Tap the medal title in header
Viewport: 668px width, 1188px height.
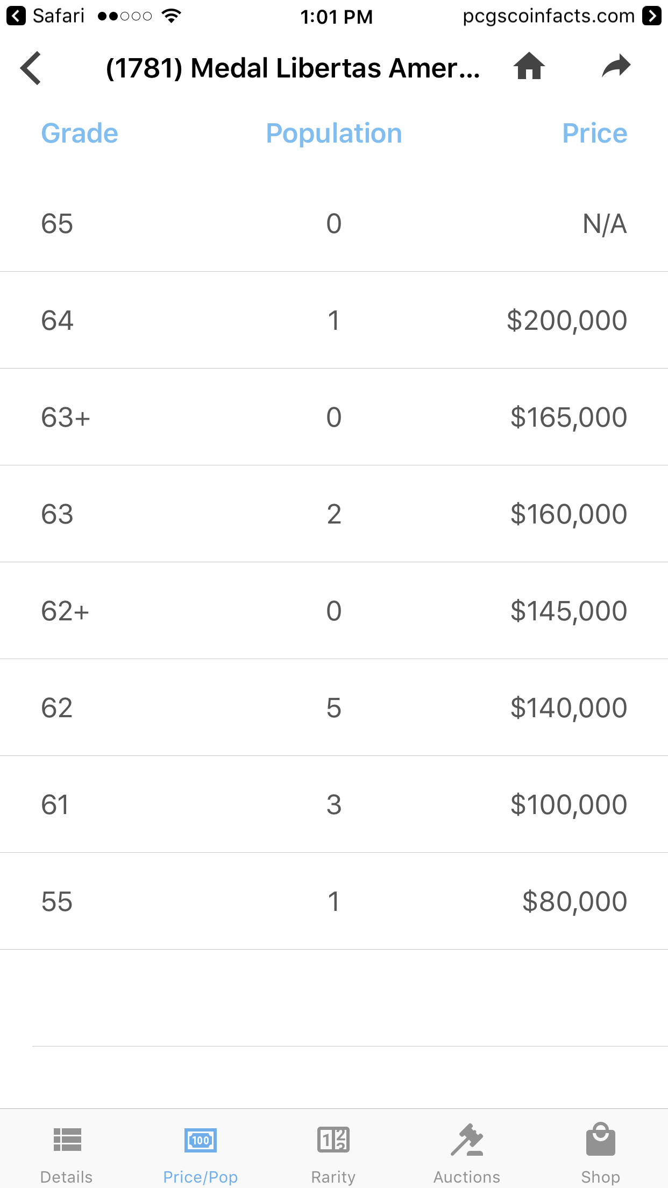pos(293,68)
